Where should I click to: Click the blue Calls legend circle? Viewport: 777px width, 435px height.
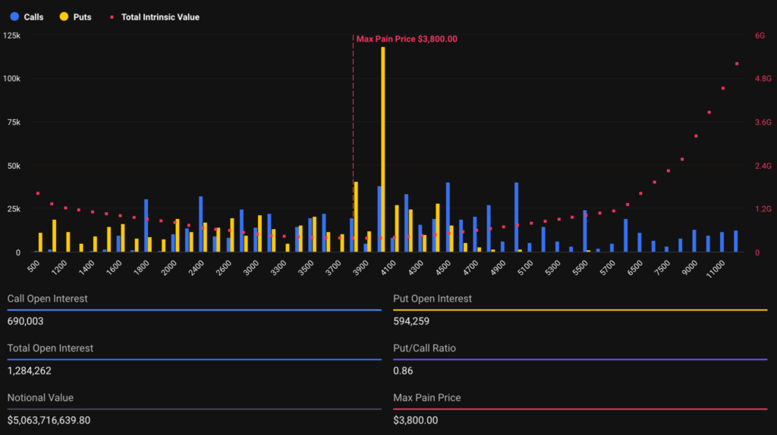click(13, 17)
